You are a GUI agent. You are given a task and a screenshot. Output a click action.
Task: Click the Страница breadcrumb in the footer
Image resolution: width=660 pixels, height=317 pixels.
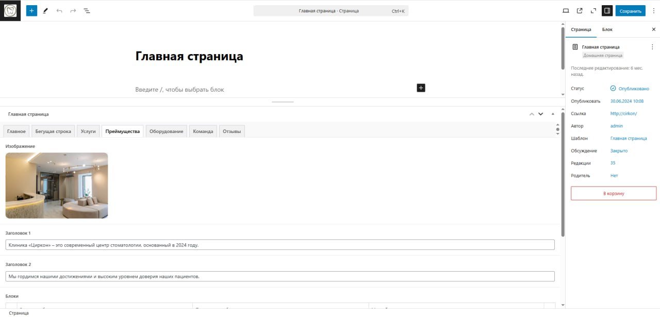[x=19, y=313]
